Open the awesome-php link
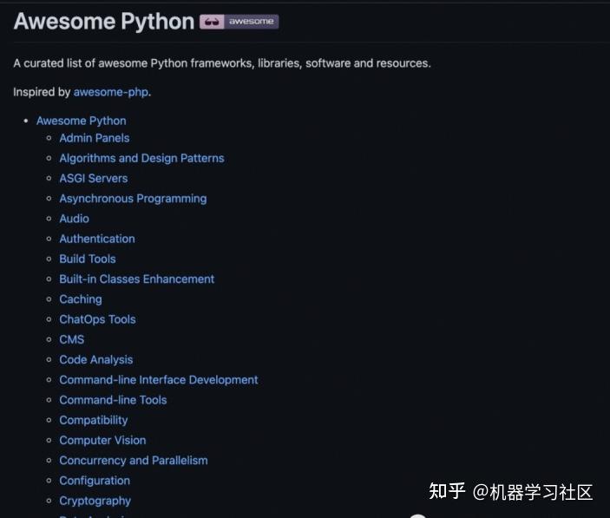 pyautogui.click(x=111, y=92)
